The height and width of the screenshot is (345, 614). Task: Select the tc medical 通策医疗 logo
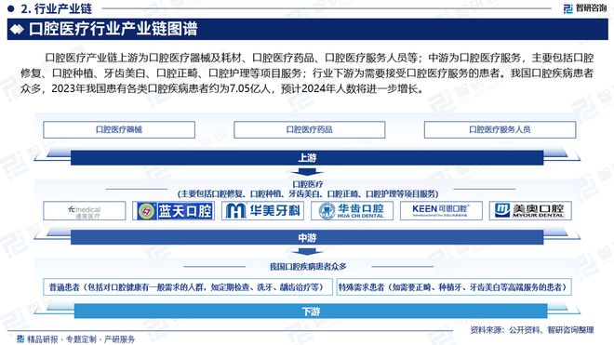pos(84,211)
